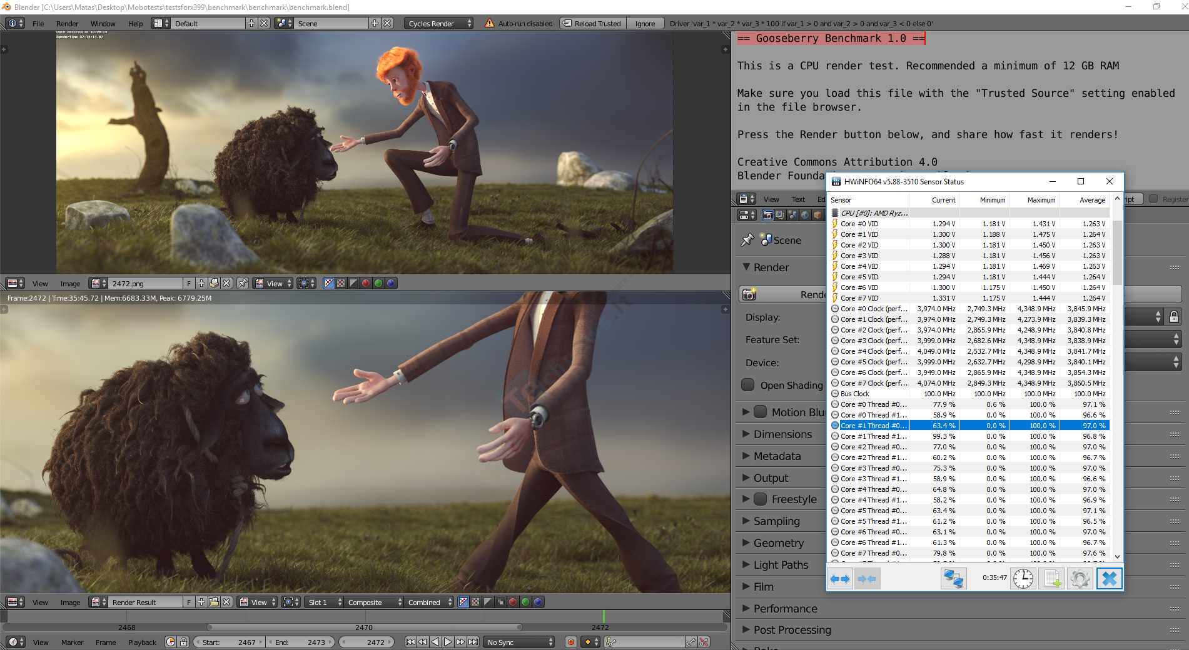Expand the Performance panel
1189x650 pixels.
[x=785, y=609]
